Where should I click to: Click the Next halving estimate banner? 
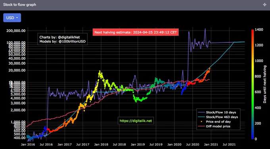[135, 32]
